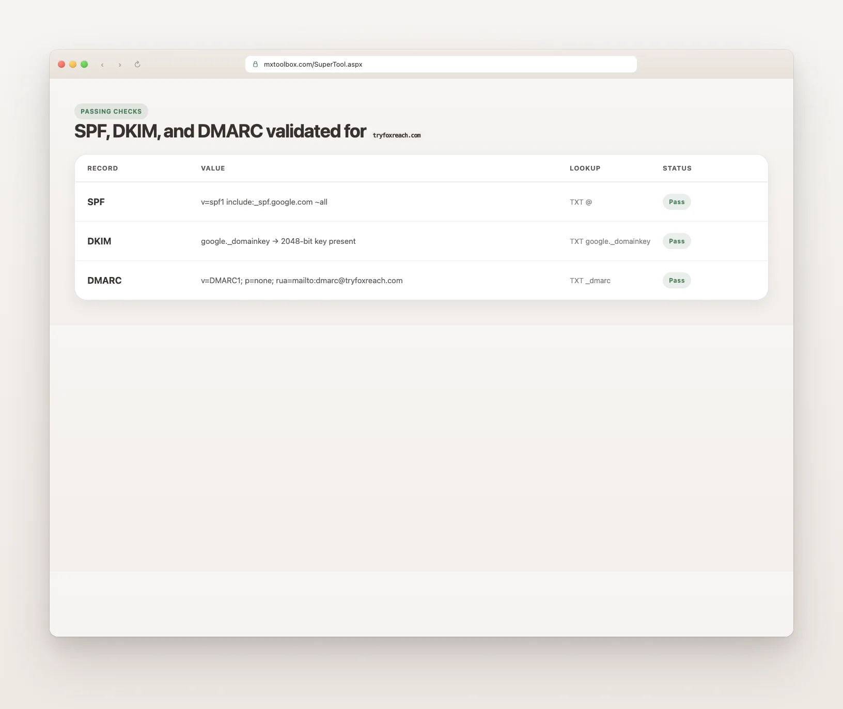Image resolution: width=843 pixels, height=709 pixels.
Task: Click the tryfoxreach.com domain label
Action: (x=397, y=135)
